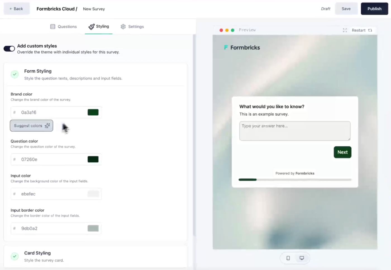
Task: Open the Questions tab
Action: (63, 26)
